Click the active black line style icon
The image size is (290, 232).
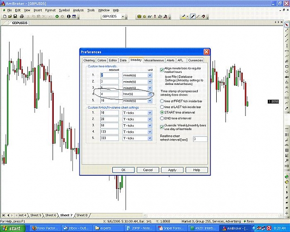[x=193, y=16]
